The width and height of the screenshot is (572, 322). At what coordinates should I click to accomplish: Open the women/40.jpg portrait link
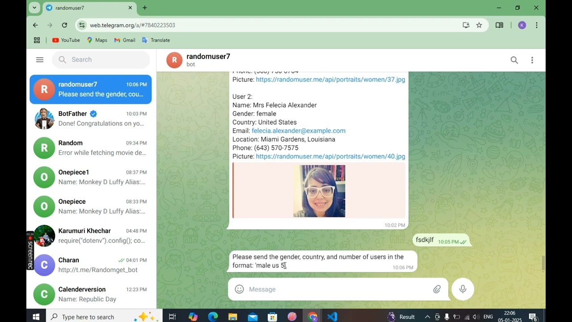(330, 156)
